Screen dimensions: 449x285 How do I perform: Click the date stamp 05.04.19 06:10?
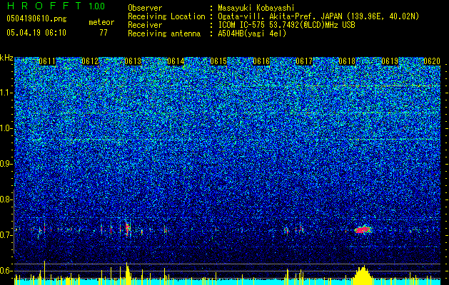36,33
